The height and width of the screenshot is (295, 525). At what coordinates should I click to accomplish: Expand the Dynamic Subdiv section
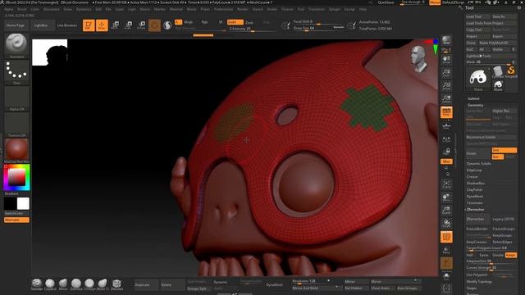pyautogui.click(x=479, y=164)
